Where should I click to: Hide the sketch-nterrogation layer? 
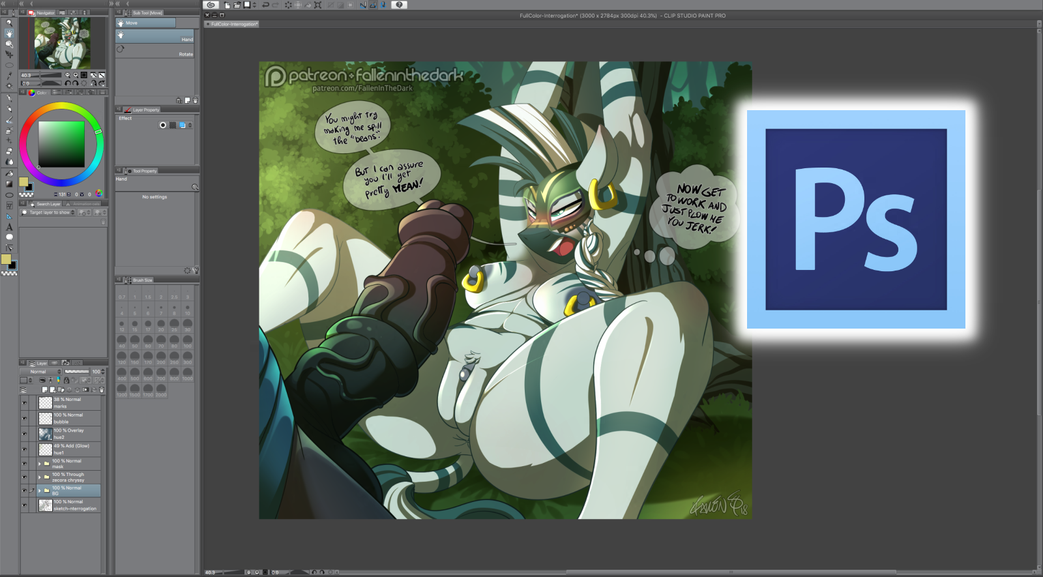[x=25, y=505]
